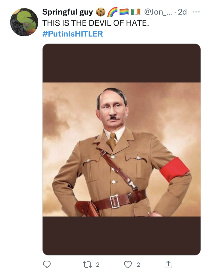211x276 pixels.
Task: Like the tweet with the heart icon
Action: click(128, 265)
